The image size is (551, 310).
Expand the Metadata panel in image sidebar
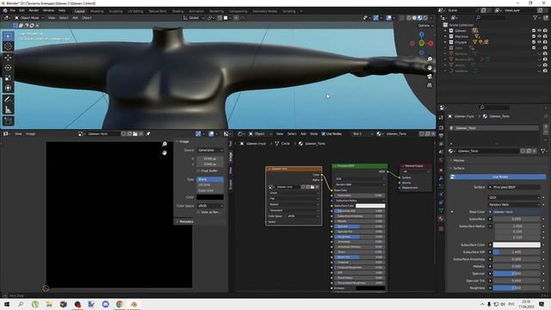pos(185,222)
